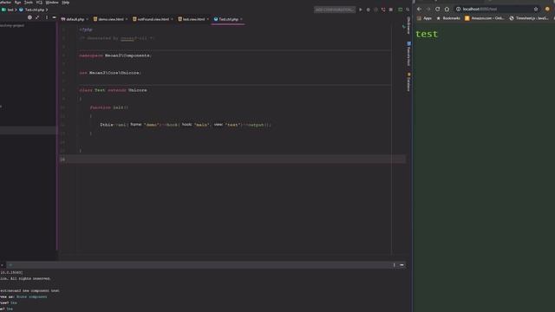
Task: Click the inspection checkmark icon in editor corner
Action: click(403, 27)
